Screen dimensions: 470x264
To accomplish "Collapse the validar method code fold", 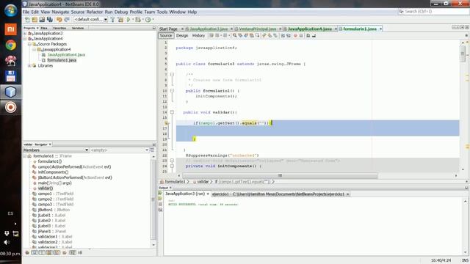I will [x=172, y=112].
